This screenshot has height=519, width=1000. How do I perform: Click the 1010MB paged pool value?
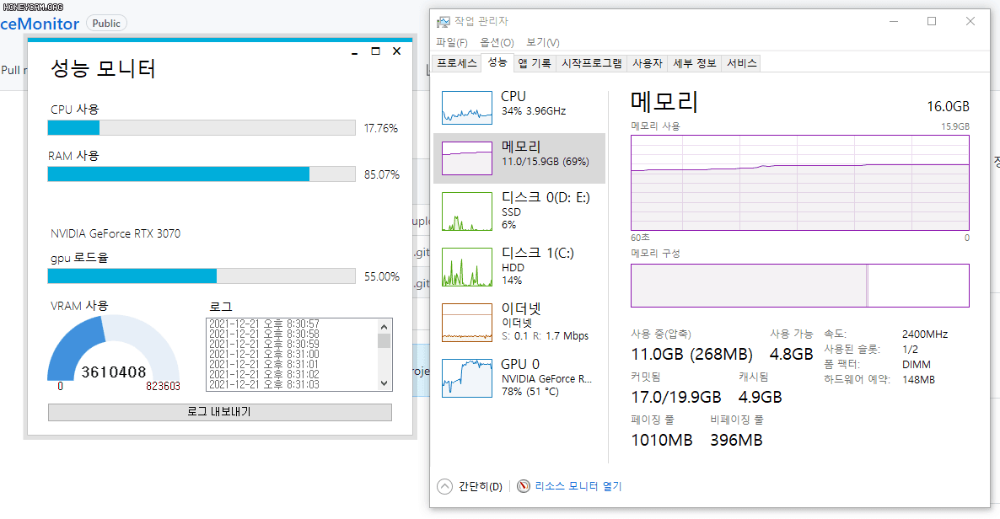click(x=661, y=440)
